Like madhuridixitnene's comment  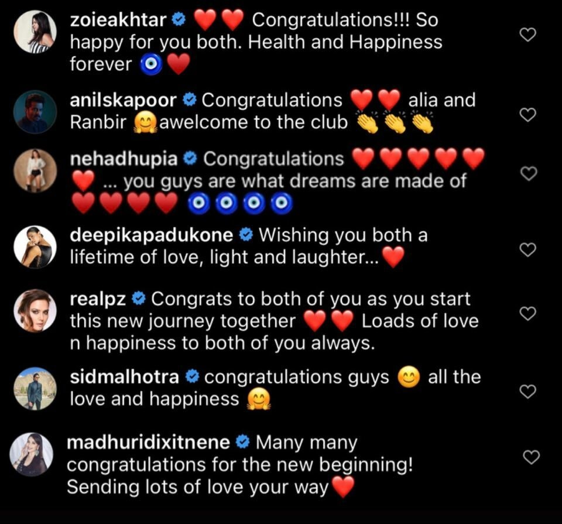(x=531, y=457)
